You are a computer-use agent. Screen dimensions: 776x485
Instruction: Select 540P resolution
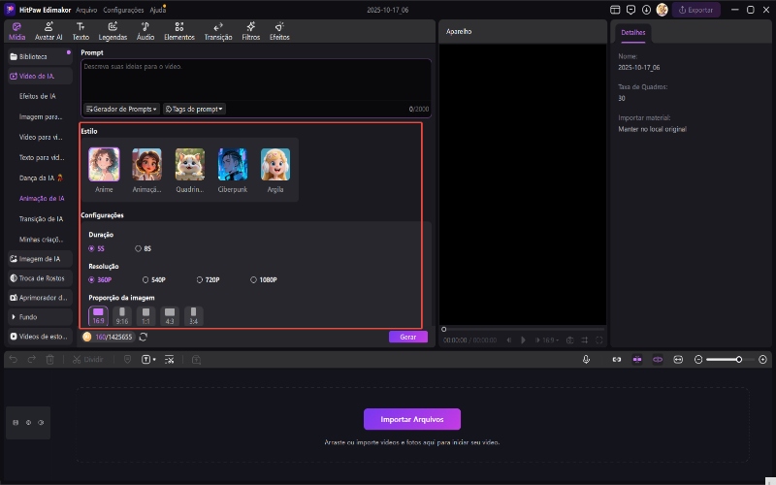click(x=154, y=279)
